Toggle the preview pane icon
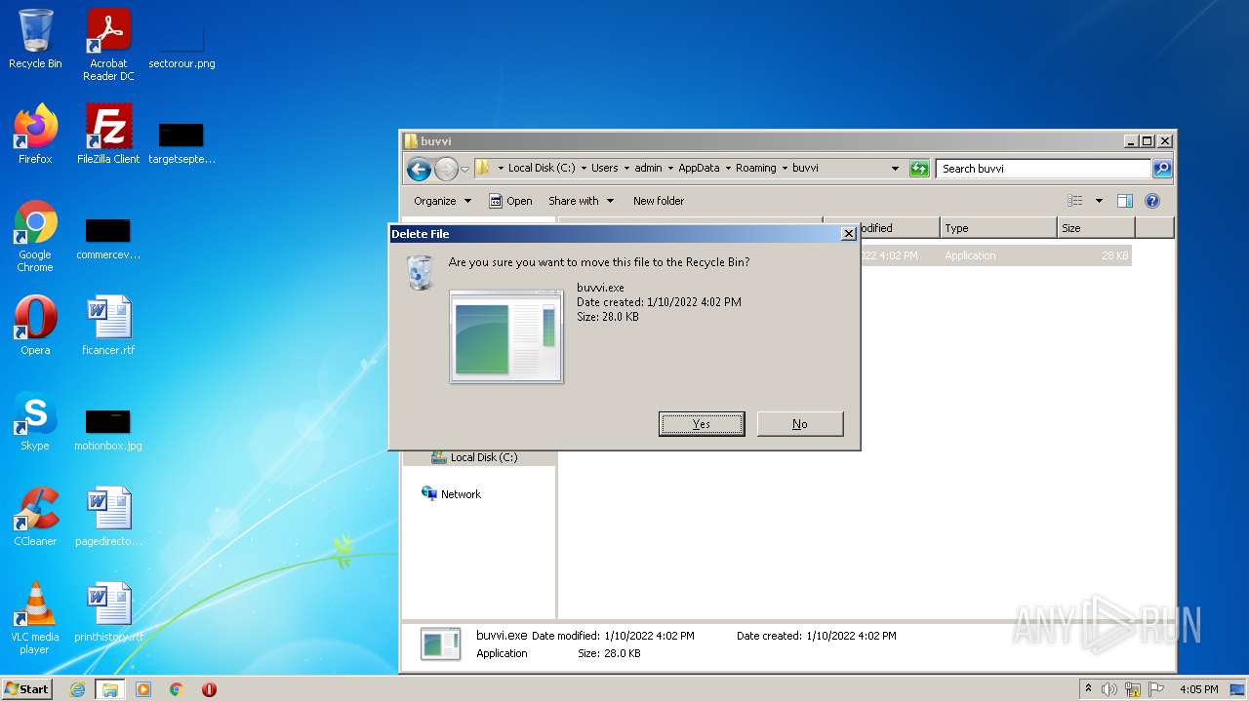Viewport: 1249px width, 702px height. coord(1125,201)
